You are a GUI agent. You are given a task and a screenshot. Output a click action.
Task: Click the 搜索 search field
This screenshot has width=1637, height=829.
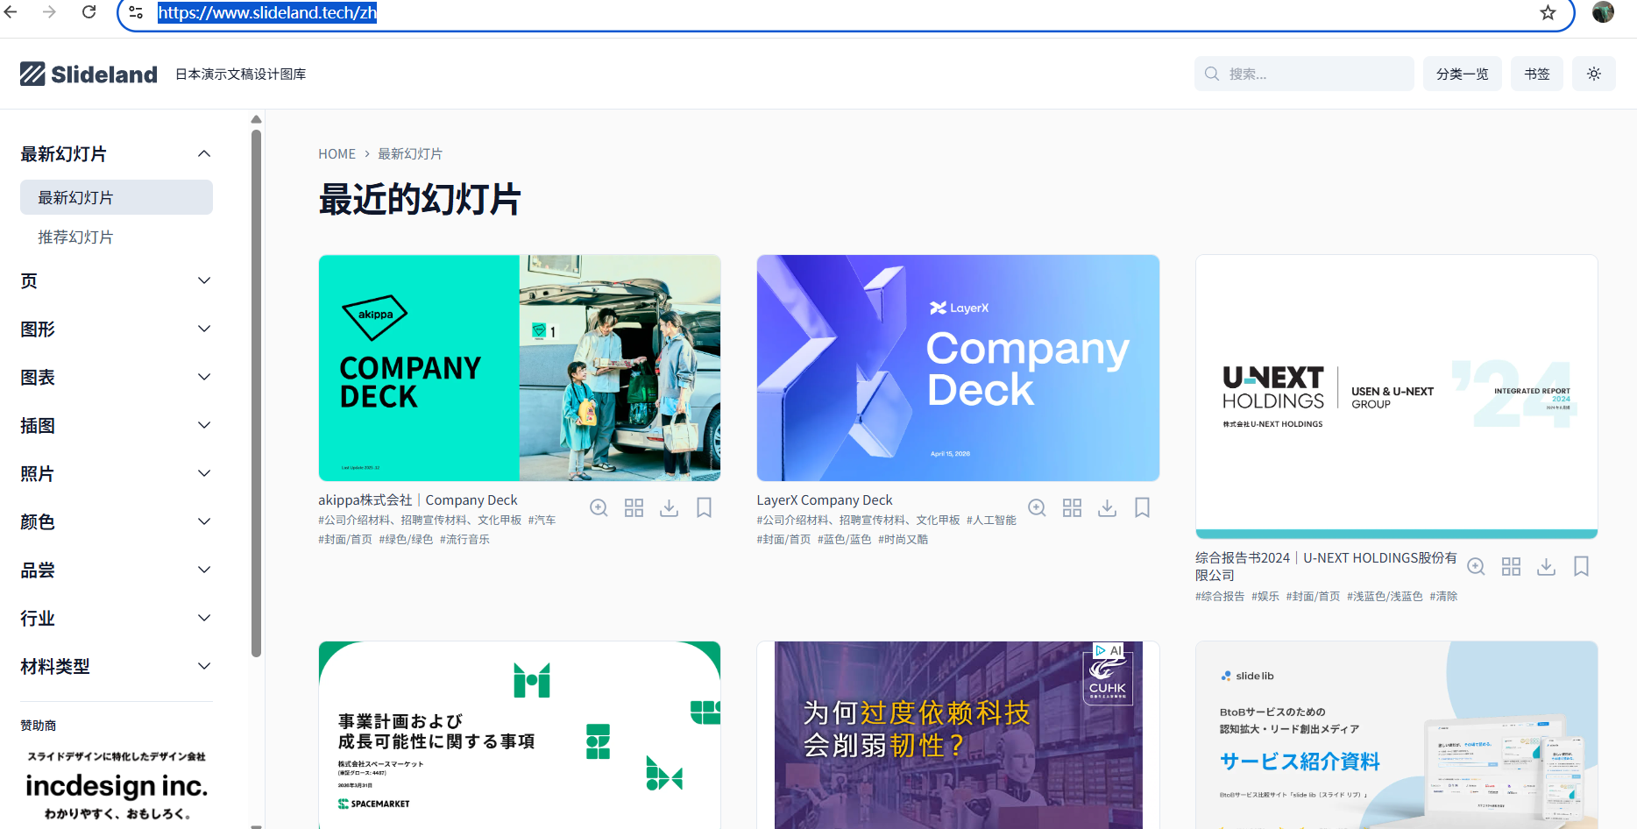click(1304, 74)
